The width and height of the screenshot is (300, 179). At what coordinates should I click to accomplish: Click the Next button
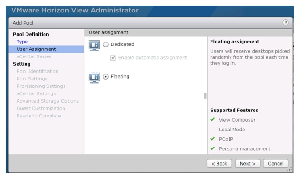click(248, 164)
